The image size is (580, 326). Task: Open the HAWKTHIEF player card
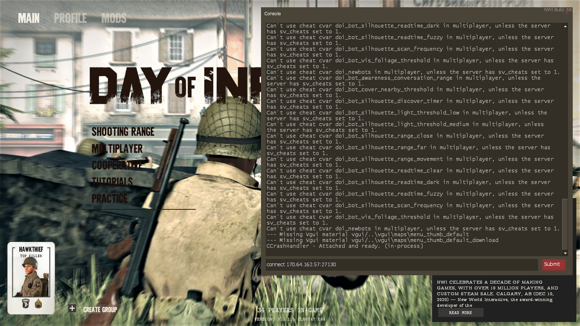click(x=31, y=278)
